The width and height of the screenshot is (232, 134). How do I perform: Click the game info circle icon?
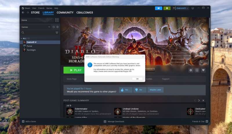[197, 70]
